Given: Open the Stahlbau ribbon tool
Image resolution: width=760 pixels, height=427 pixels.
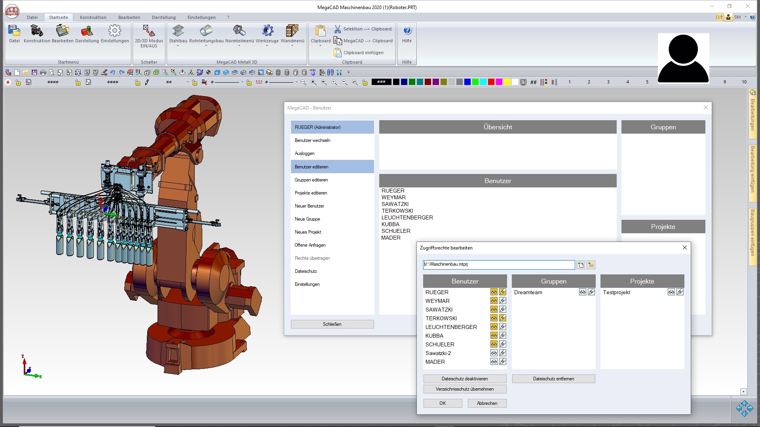Looking at the screenshot, I should pyautogui.click(x=178, y=31).
